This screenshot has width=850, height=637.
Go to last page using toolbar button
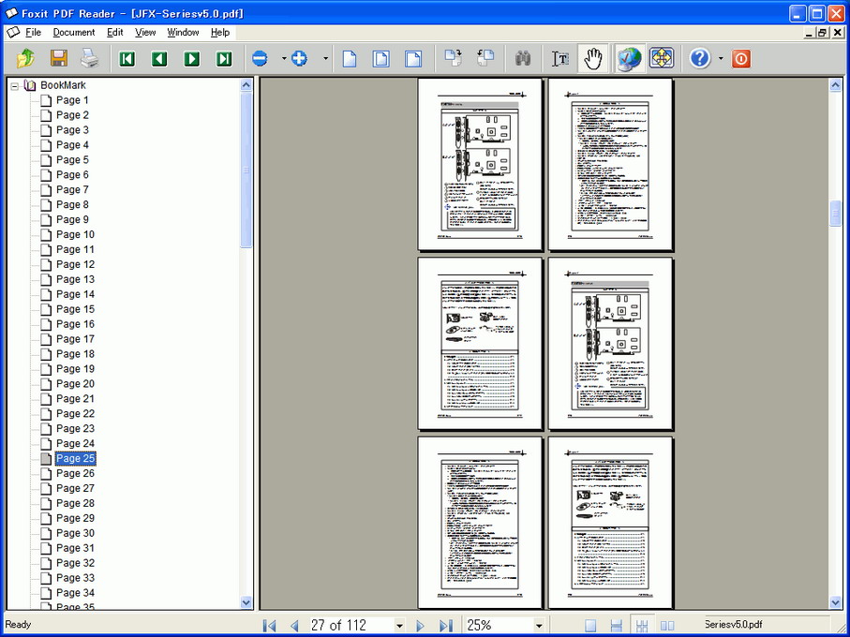(224, 58)
